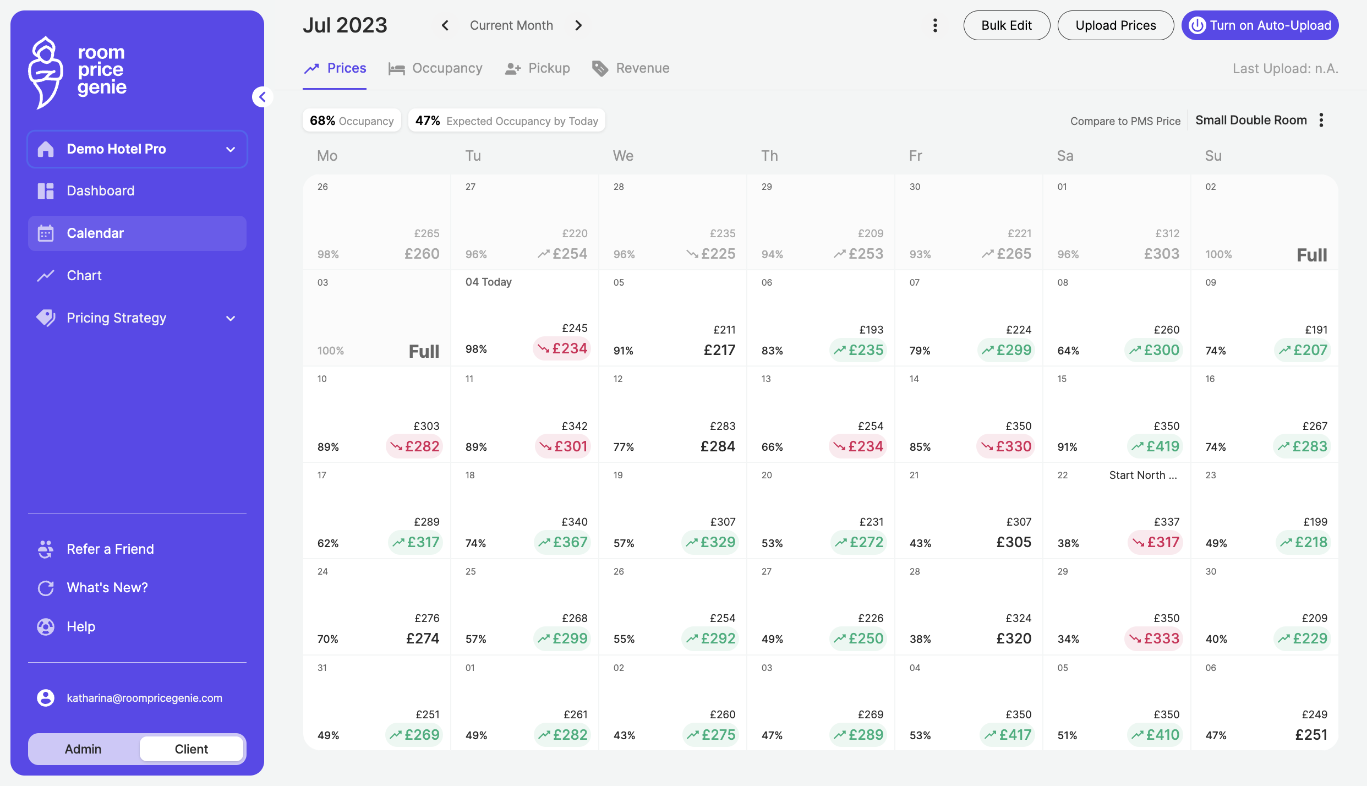Click the Bulk Edit button
The width and height of the screenshot is (1367, 786).
tap(1007, 25)
